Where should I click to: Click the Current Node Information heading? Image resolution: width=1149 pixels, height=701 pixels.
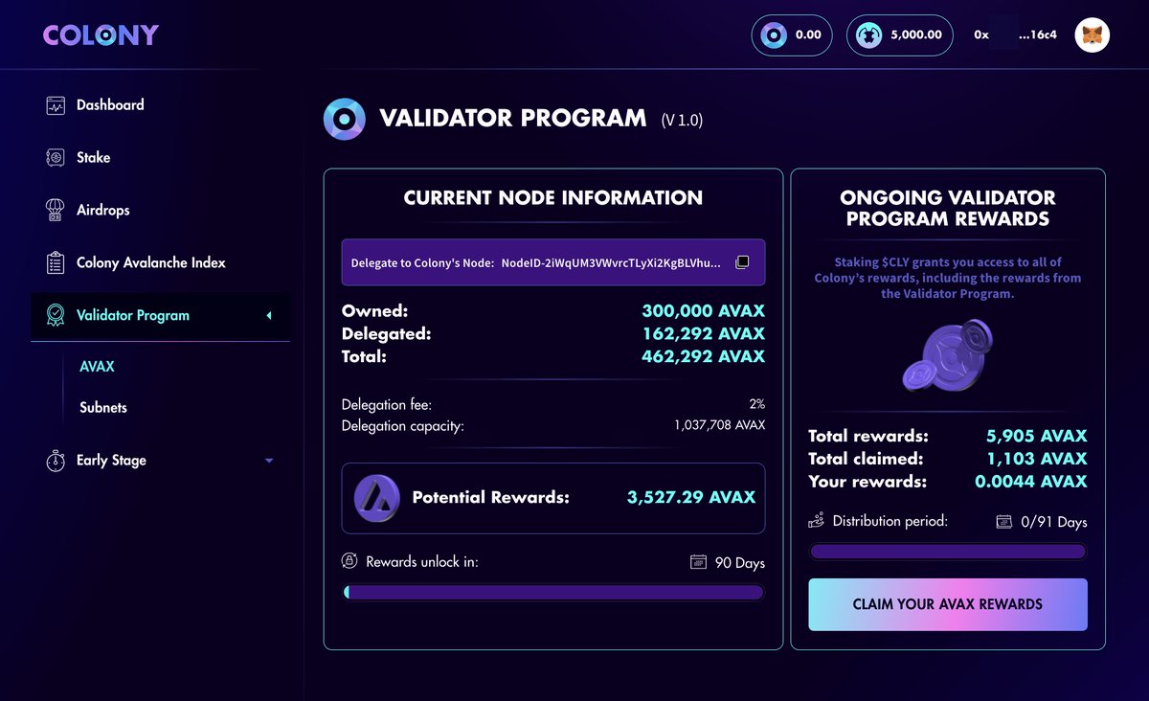coord(553,198)
